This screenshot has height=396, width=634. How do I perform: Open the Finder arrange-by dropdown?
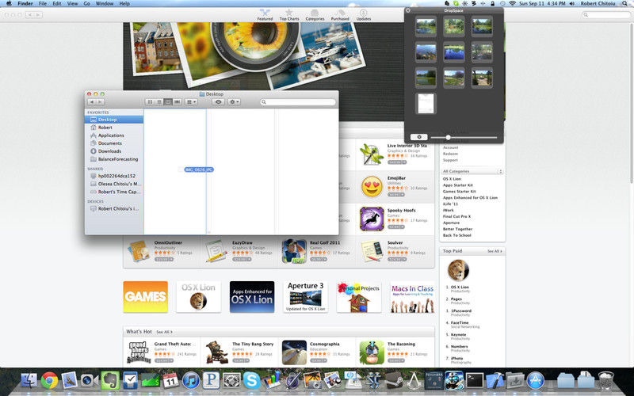[191, 102]
